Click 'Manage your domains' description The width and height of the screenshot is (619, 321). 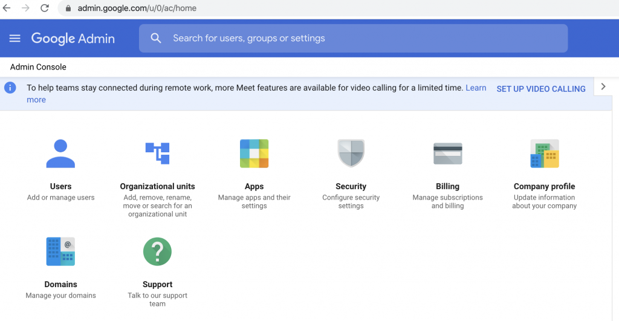pos(61,296)
